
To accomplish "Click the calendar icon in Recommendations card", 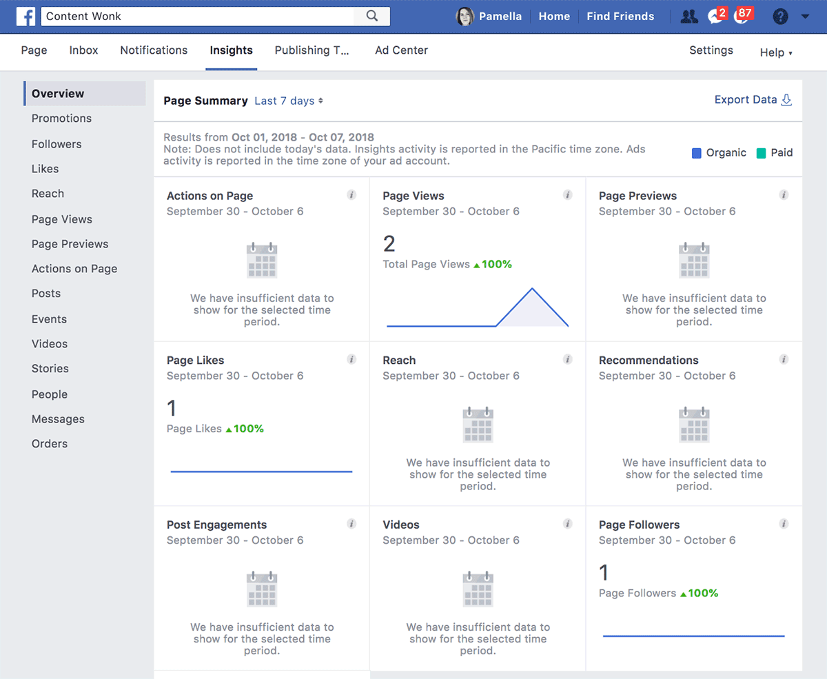I will point(694,425).
